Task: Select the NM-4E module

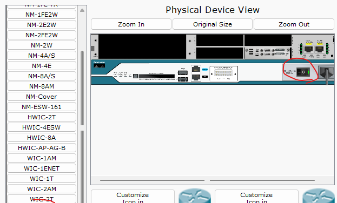Action: point(42,66)
